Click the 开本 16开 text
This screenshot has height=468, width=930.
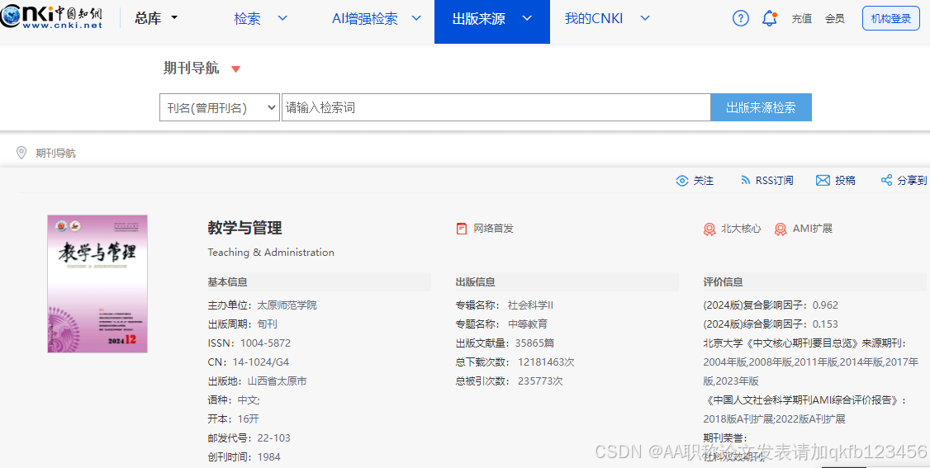(234, 418)
